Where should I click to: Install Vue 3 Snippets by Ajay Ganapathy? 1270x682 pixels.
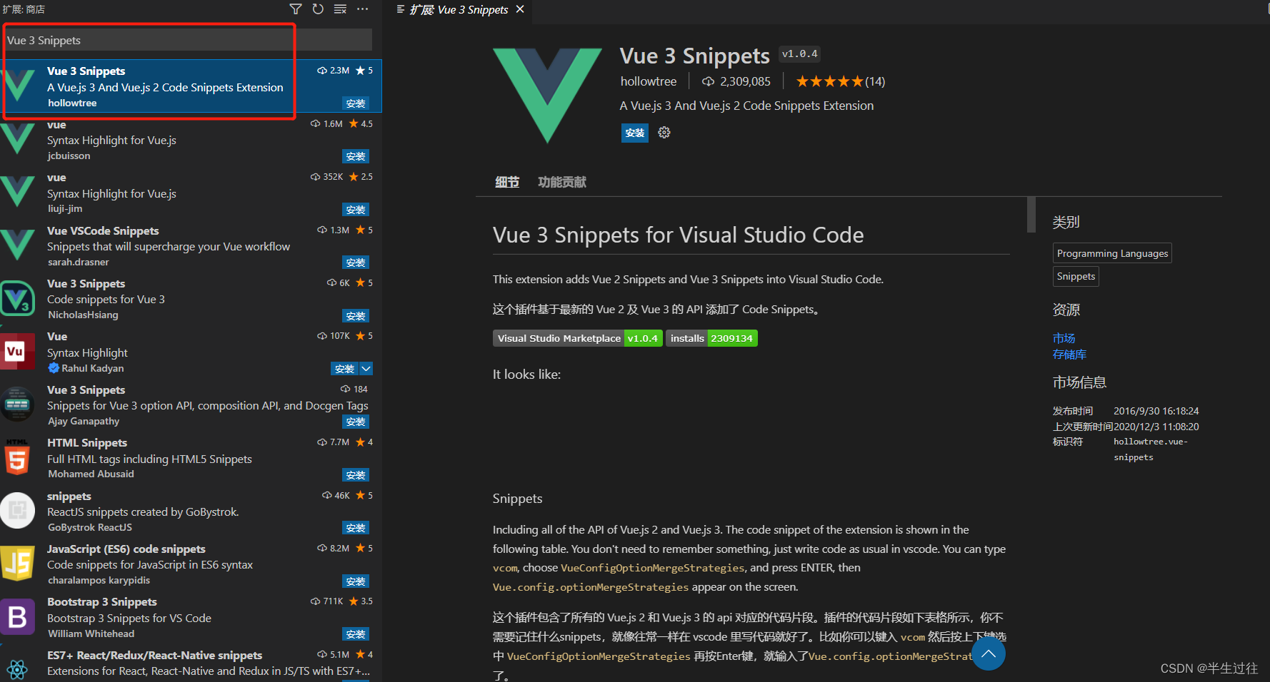356,422
